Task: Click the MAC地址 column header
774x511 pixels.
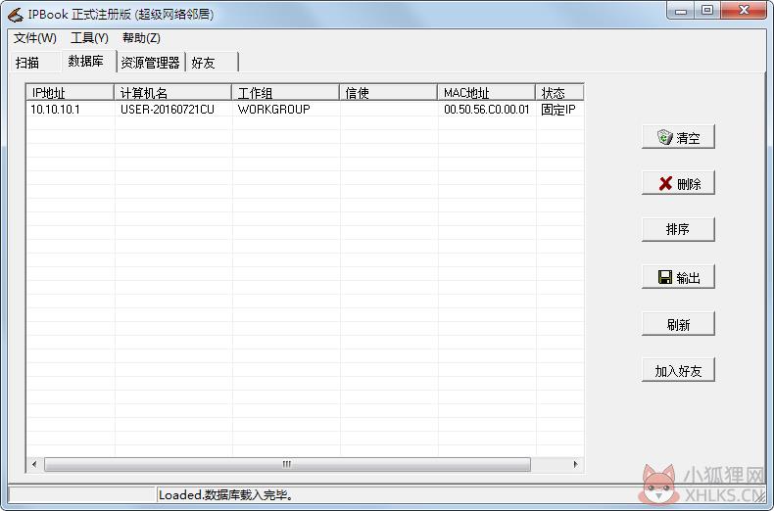Action: tap(487, 93)
